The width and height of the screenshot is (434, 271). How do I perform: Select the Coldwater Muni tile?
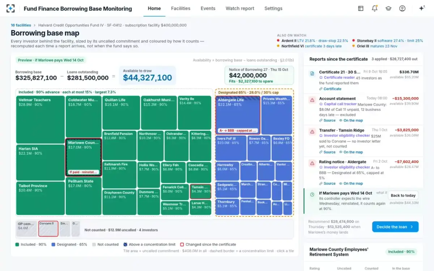tap(84, 116)
